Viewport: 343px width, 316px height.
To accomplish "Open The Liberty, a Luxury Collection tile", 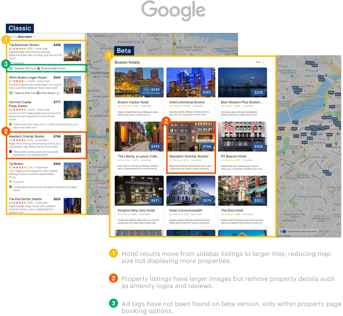I will pyautogui.click(x=139, y=147).
